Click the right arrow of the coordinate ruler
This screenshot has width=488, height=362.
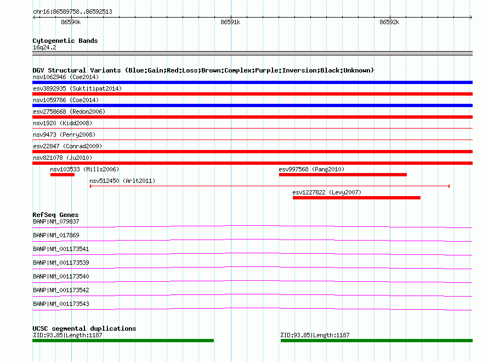point(470,18)
